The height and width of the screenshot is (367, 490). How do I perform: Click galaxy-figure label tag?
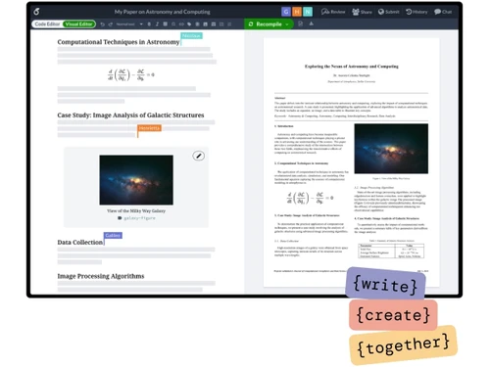click(x=136, y=218)
